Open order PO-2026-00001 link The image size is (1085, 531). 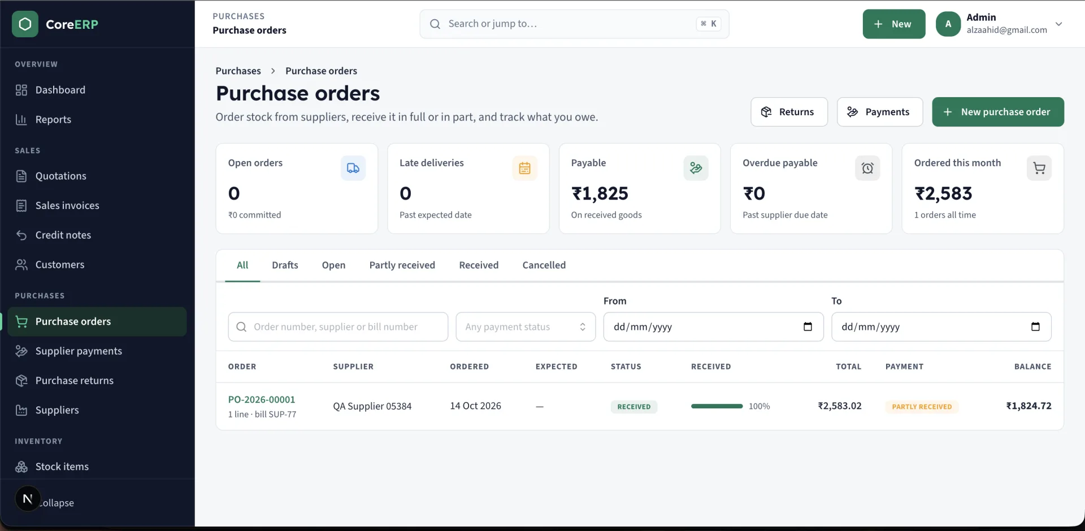tap(262, 399)
